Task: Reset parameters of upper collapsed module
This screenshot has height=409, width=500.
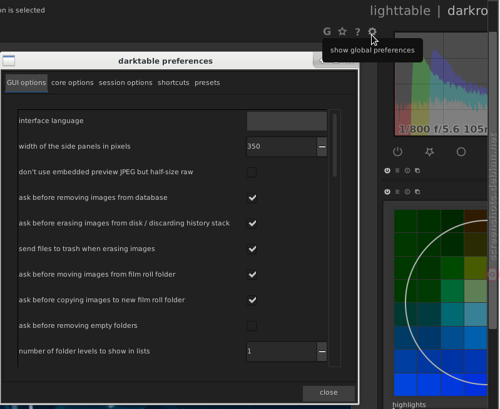Action: (407, 170)
